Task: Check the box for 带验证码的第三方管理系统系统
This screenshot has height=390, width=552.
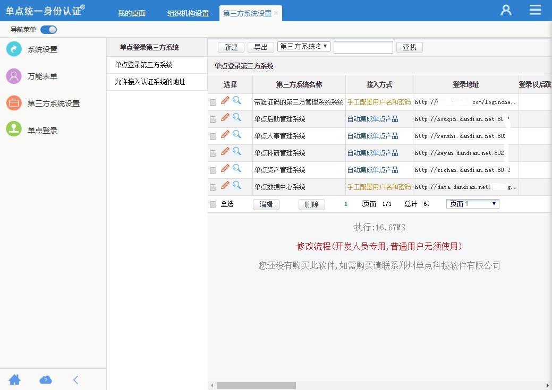Action: pyautogui.click(x=213, y=102)
